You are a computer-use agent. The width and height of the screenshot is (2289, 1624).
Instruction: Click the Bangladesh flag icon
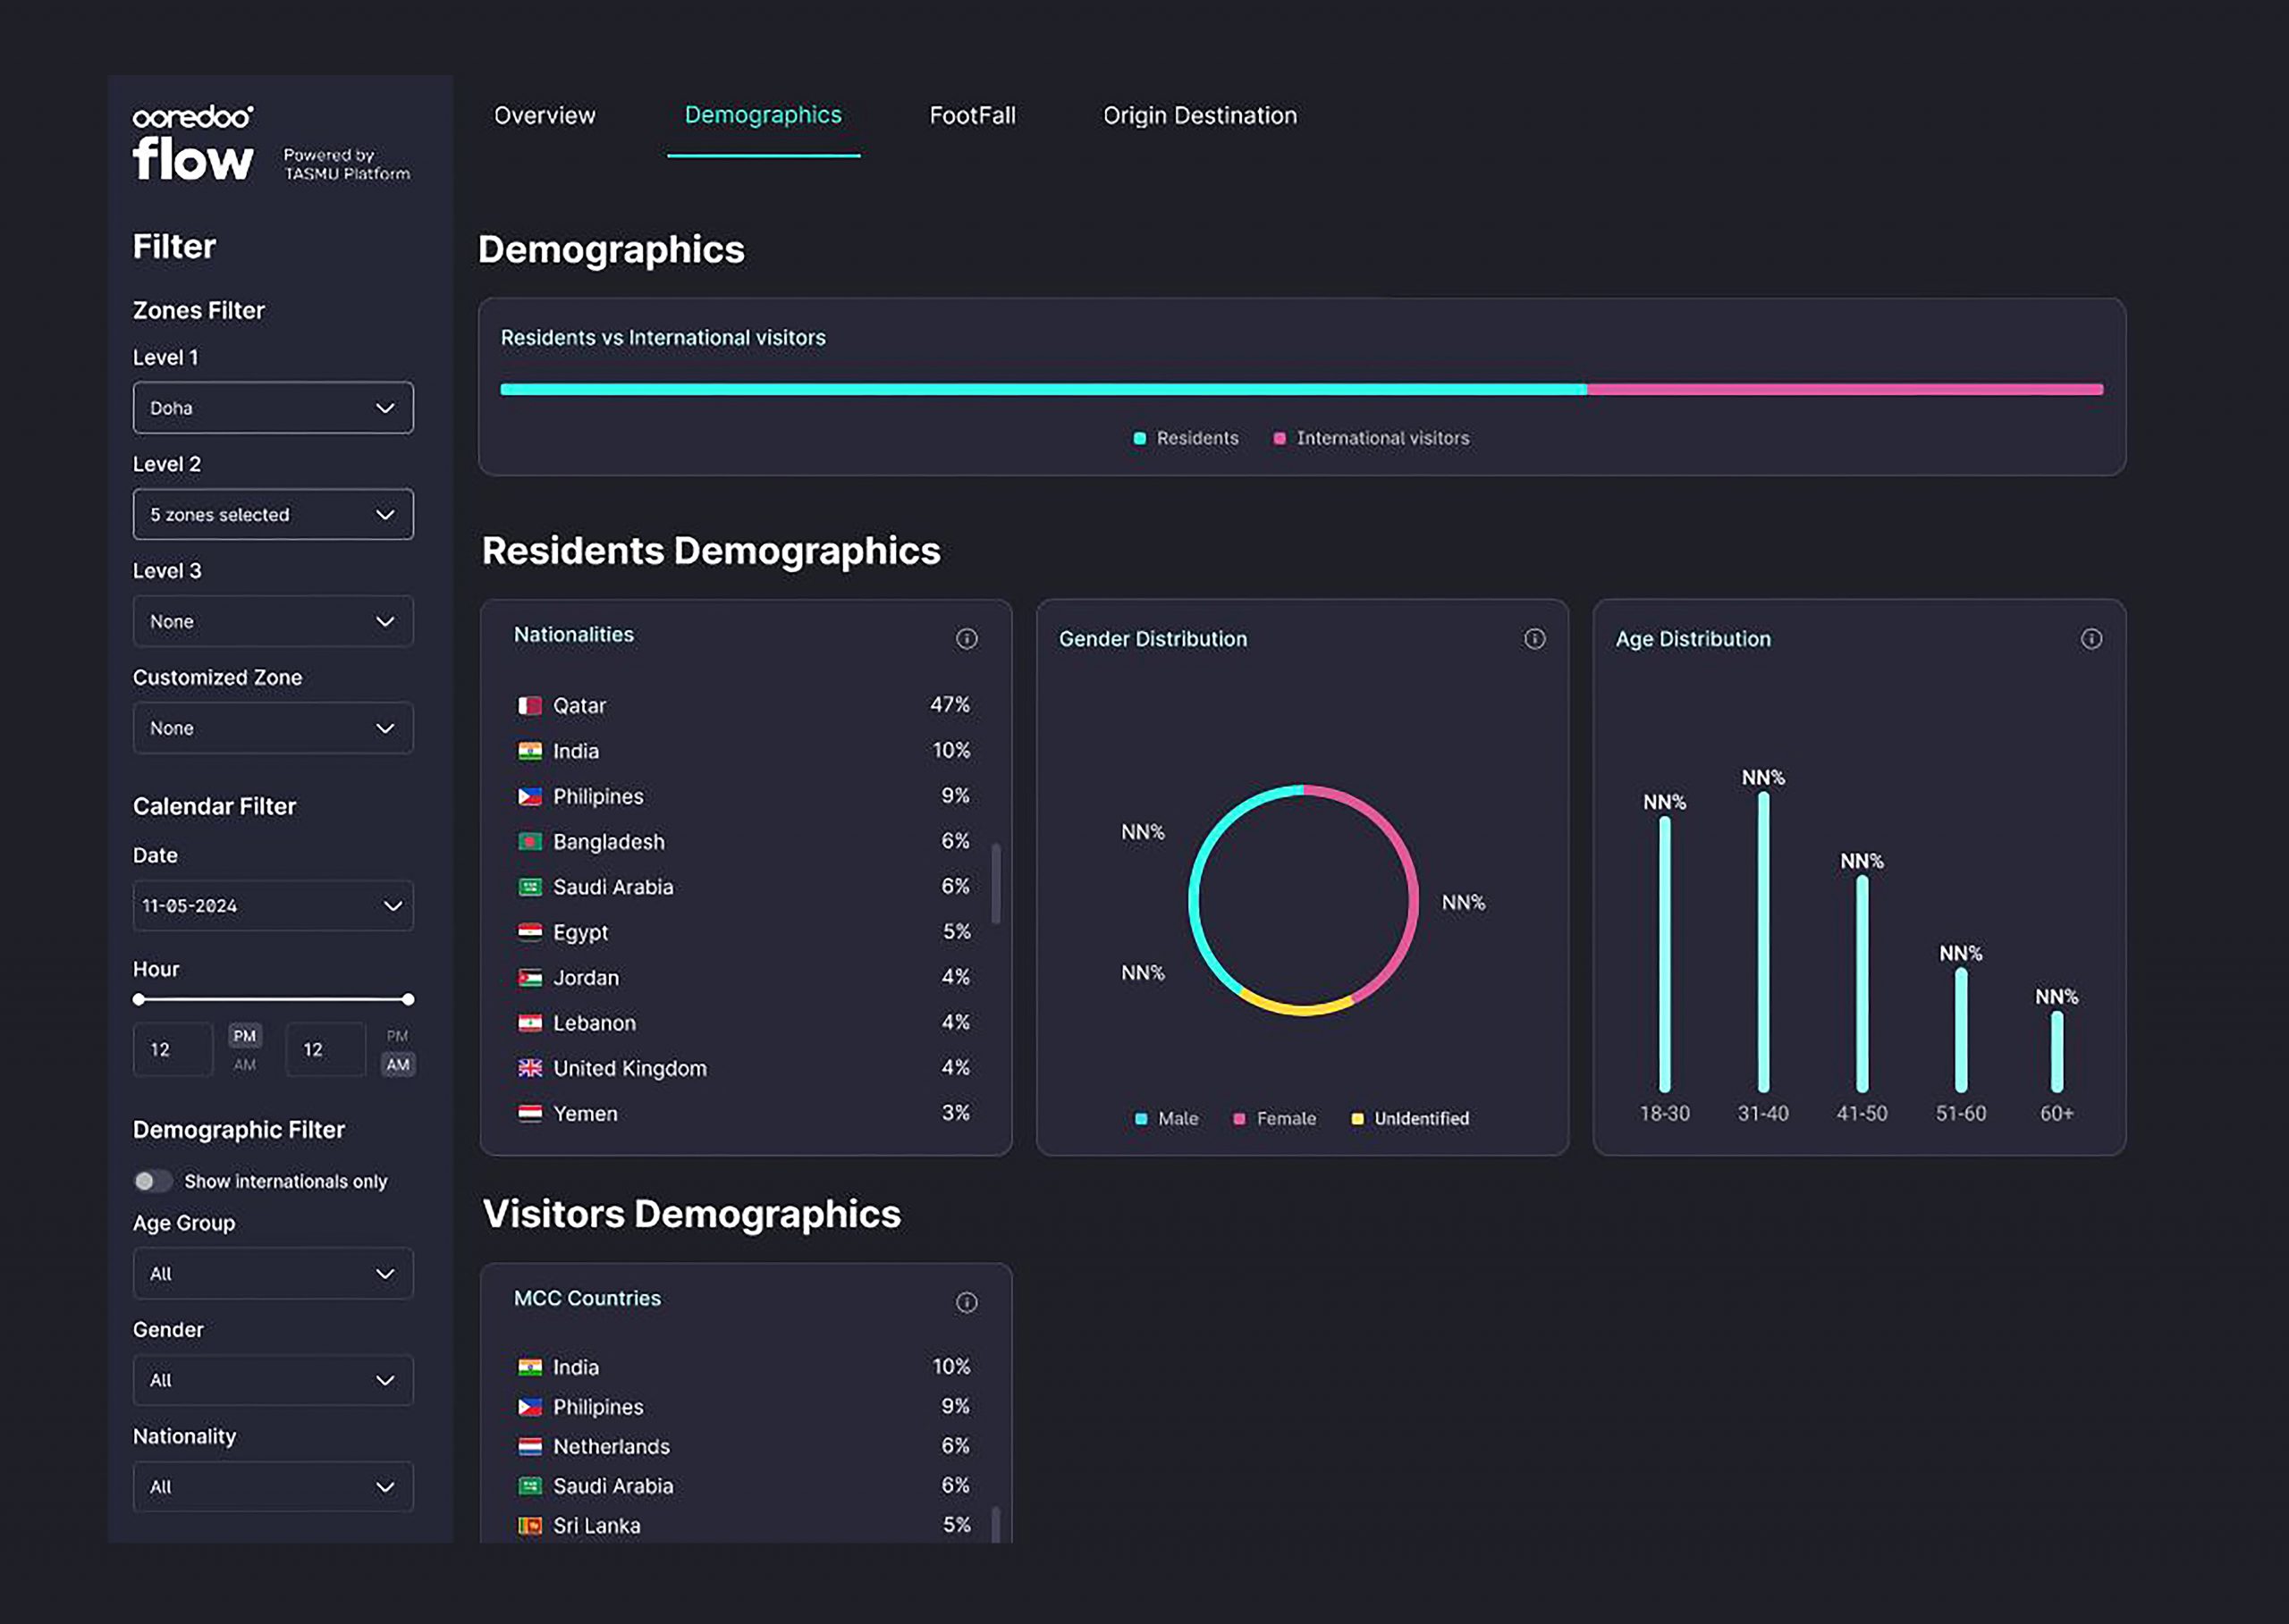coord(530,842)
